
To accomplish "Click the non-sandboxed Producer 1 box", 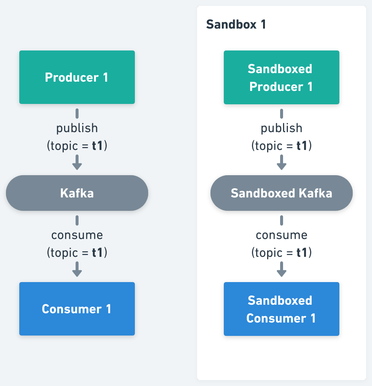I will 77,77.
